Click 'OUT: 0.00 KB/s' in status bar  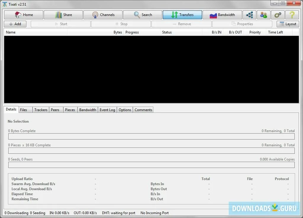pos(85,213)
